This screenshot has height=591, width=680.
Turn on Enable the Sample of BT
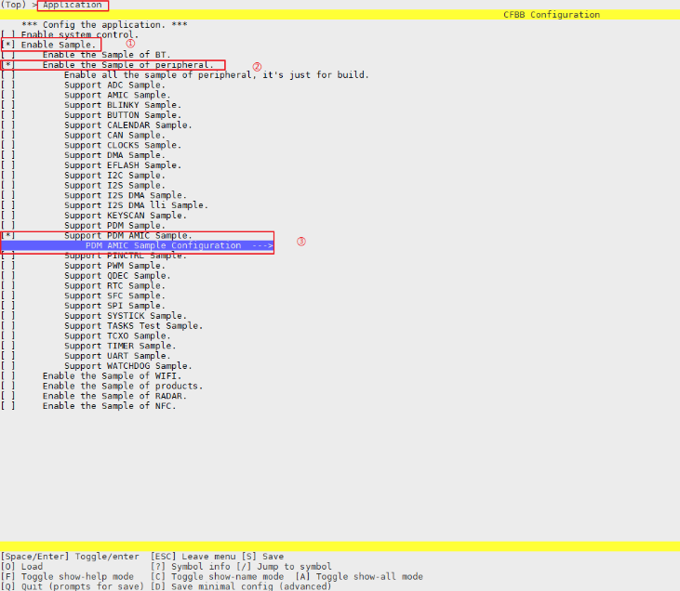pos(8,55)
